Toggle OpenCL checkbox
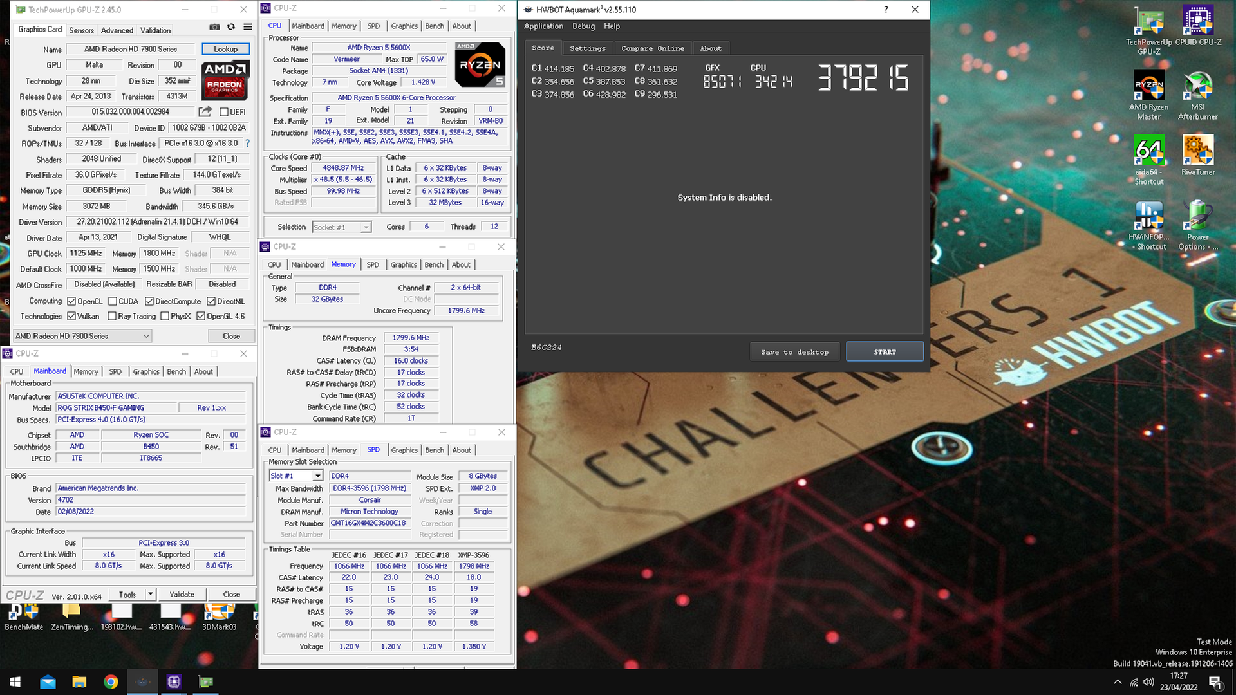 click(x=71, y=301)
